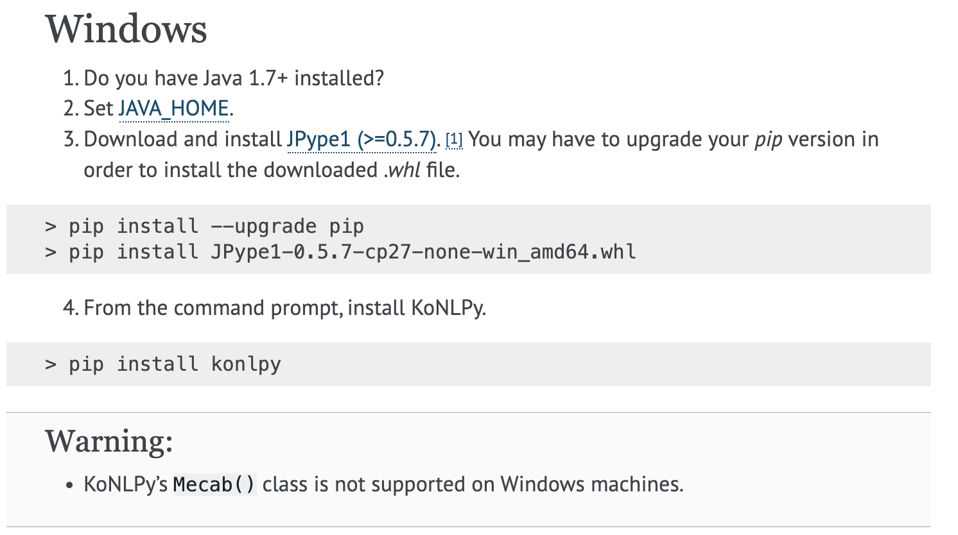
Task: Click the italic '.whl' word
Action: pos(402,170)
